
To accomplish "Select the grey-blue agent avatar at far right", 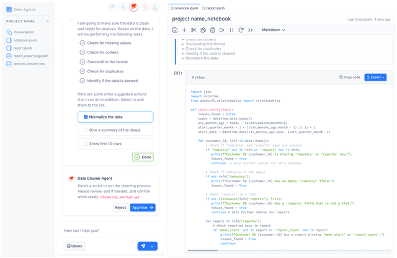I will tap(156, 7).
